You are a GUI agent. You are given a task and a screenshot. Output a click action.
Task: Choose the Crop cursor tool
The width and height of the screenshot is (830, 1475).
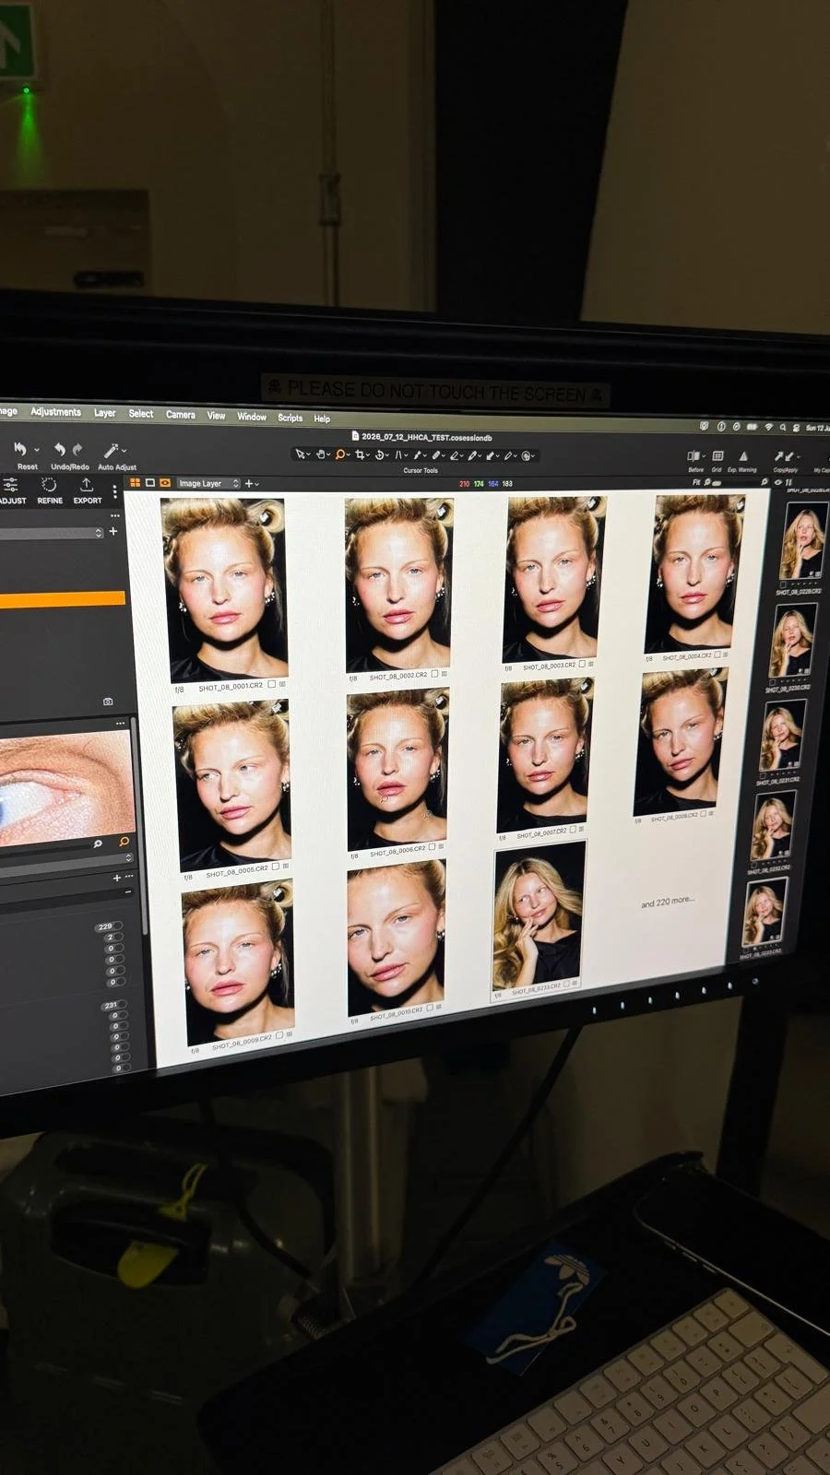[x=360, y=454]
